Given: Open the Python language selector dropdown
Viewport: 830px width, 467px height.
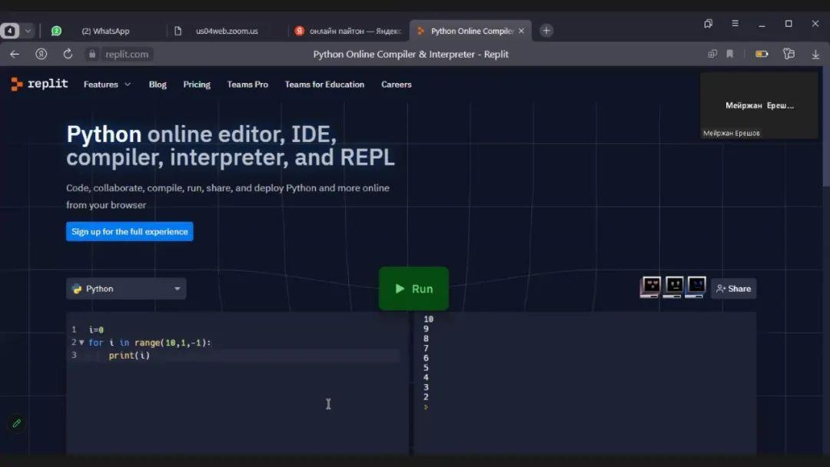Looking at the screenshot, I should click(126, 289).
